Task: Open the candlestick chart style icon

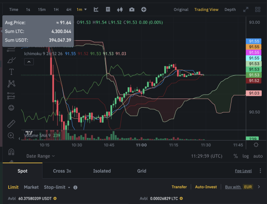Action: click(x=120, y=10)
